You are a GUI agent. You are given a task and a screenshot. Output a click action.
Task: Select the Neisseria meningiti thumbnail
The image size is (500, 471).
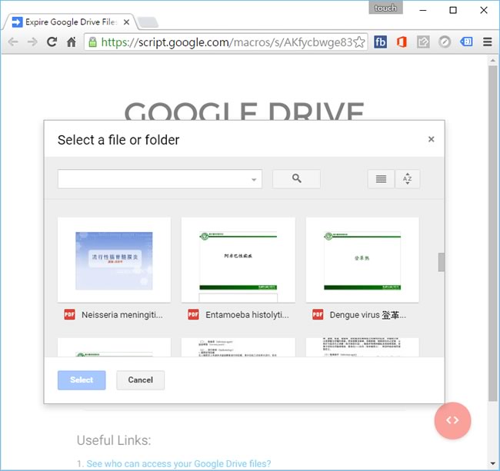pyautogui.click(x=114, y=260)
